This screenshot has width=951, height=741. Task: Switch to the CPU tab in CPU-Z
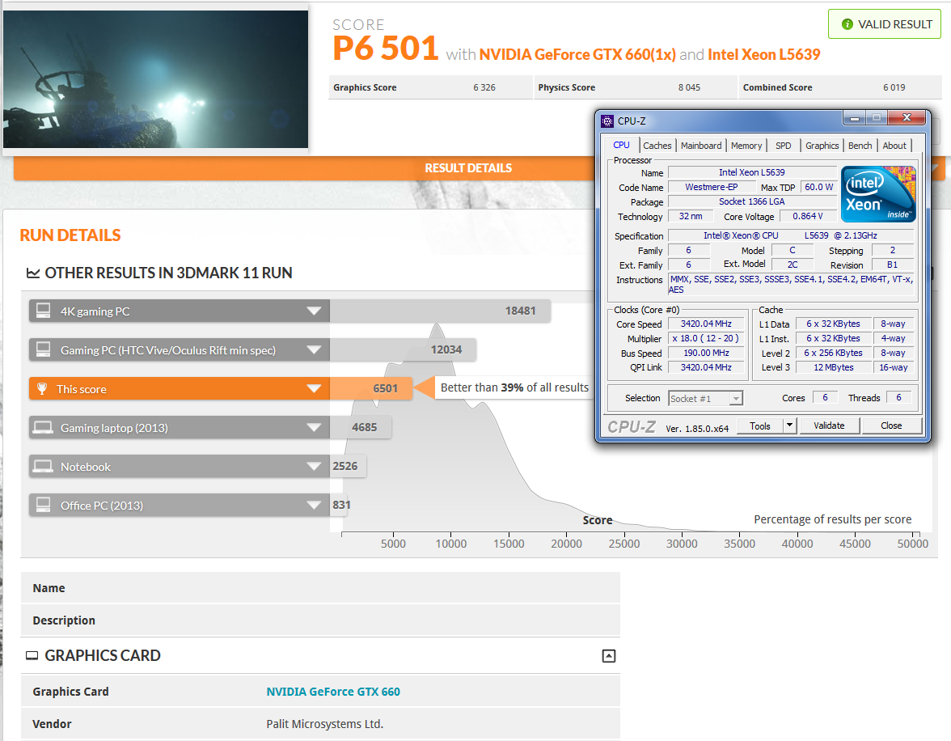[x=621, y=145]
